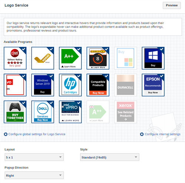The image size is (185, 183).
Task: Open the Configure internal settings link
Action: [162, 134]
